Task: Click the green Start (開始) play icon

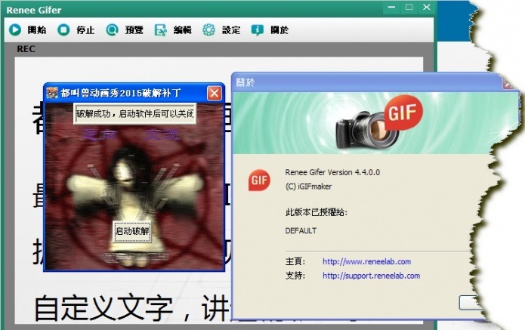Action: point(15,29)
